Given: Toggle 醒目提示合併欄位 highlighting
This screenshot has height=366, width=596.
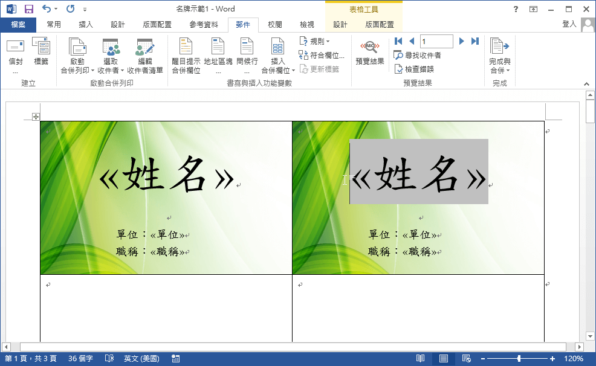Looking at the screenshot, I should tap(185, 53).
